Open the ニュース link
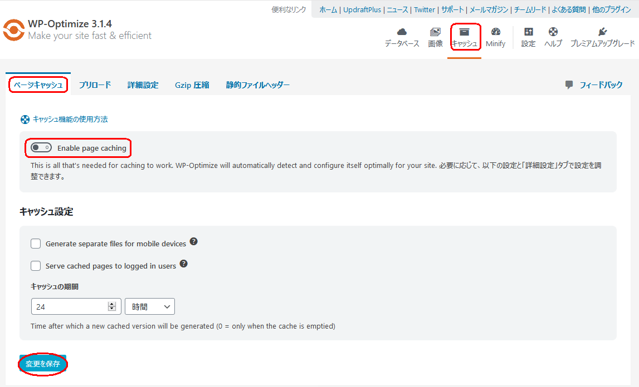This screenshot has height=387, width=639. click(x=397, y=10)
